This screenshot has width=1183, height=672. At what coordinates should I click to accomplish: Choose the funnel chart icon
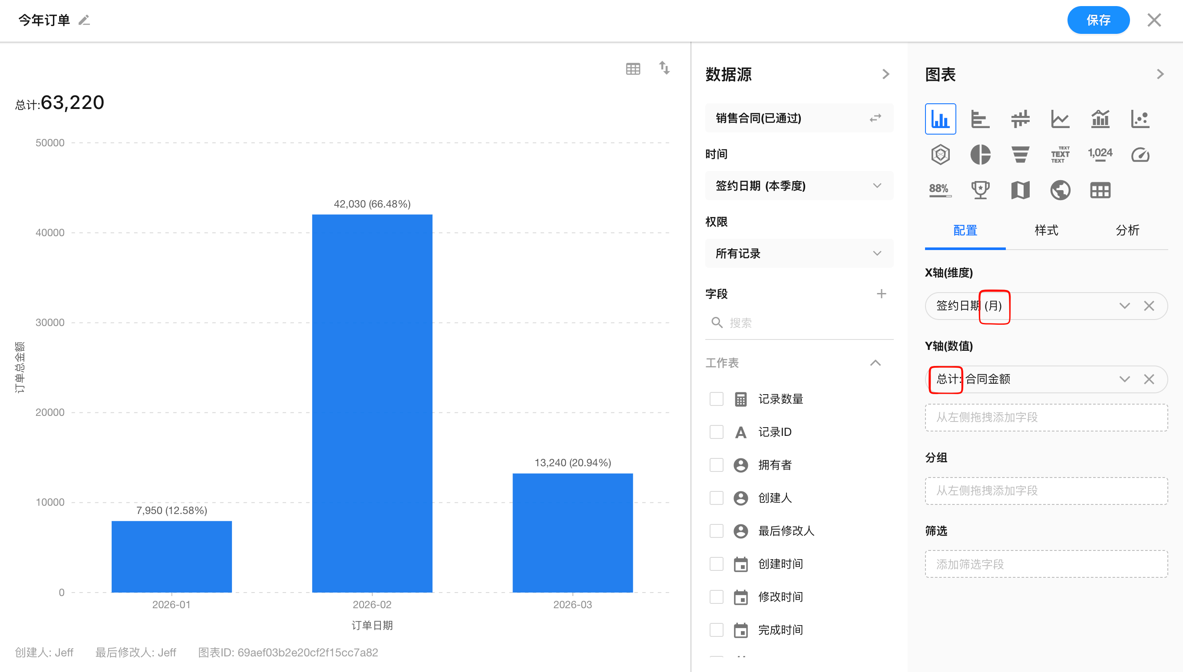(x=1020, y=155)
